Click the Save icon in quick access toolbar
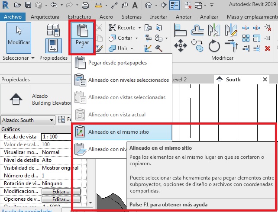This screenshot has width=278, height=212. (x=28, y=6)
